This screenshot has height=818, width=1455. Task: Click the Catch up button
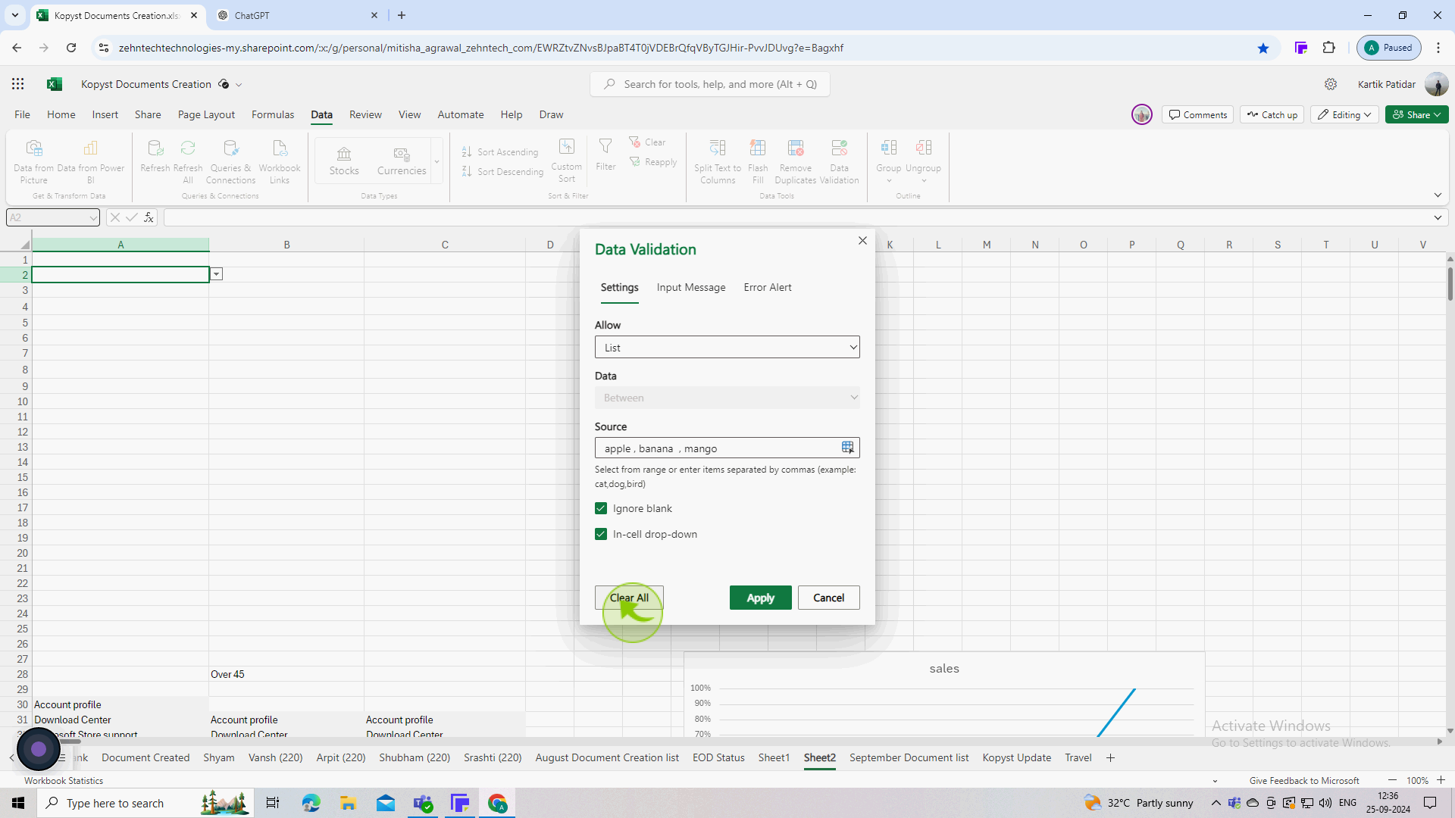pyautogui.click(x=1272, y=114)
